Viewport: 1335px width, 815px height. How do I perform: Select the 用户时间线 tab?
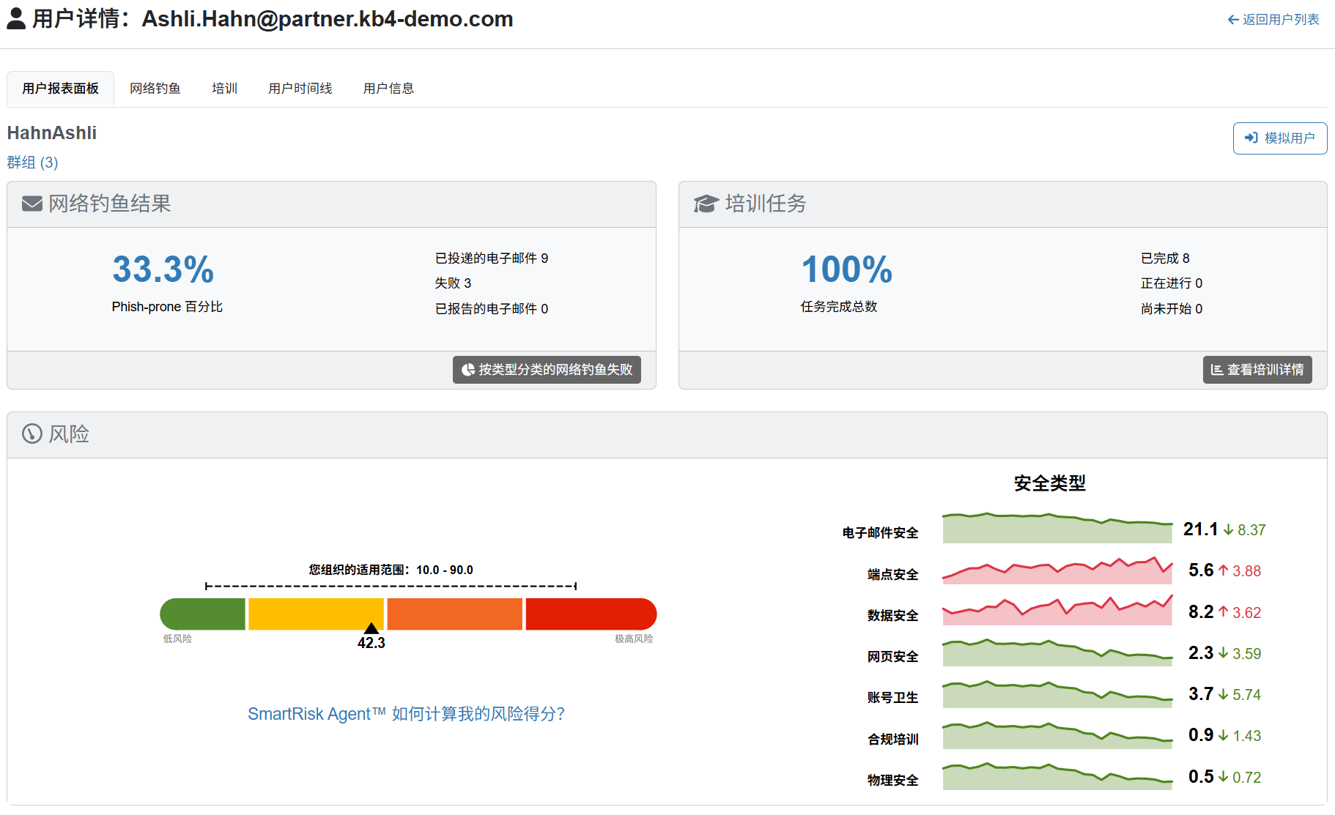click(x=300, y=89)
